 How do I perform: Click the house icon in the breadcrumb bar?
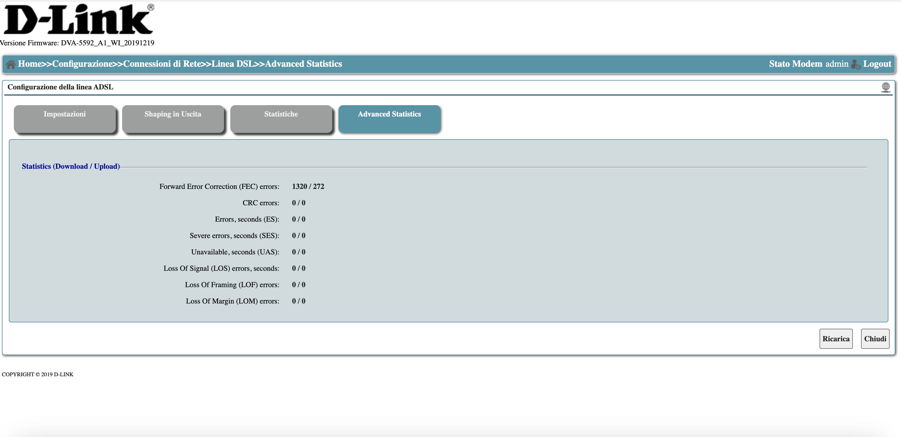click(10, 65)
